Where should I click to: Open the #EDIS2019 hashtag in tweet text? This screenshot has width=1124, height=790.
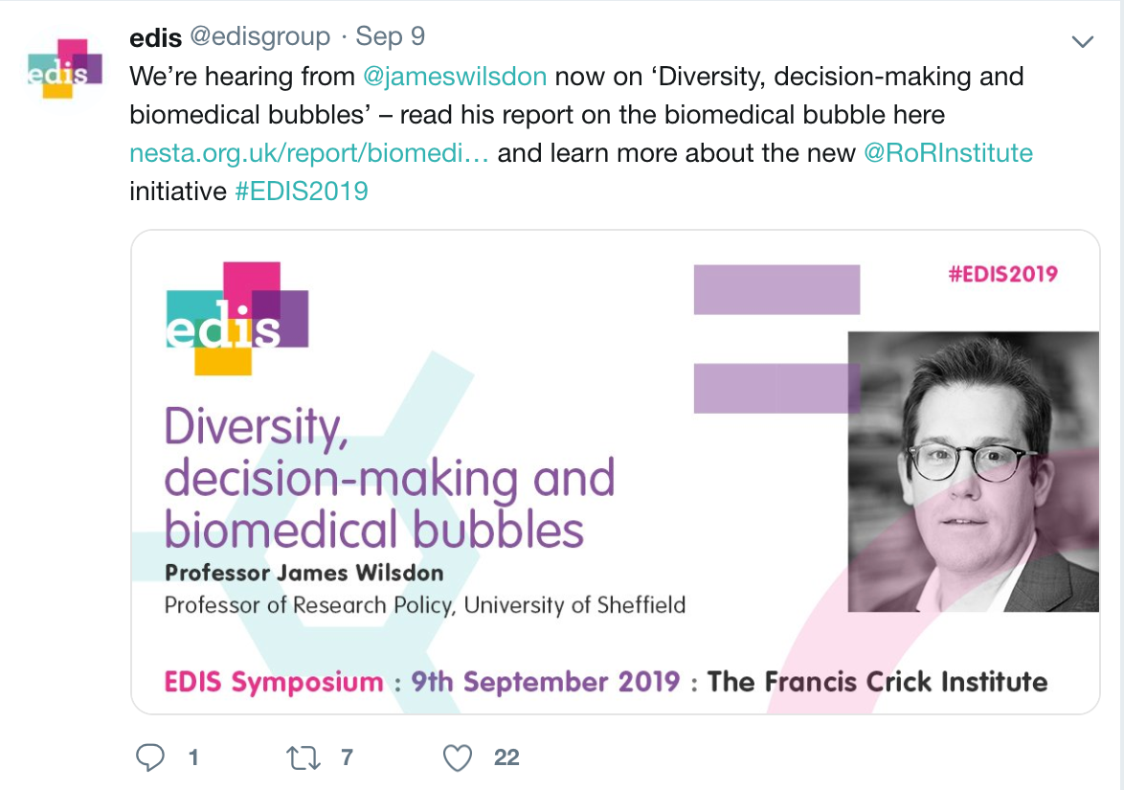pos(301,192)
